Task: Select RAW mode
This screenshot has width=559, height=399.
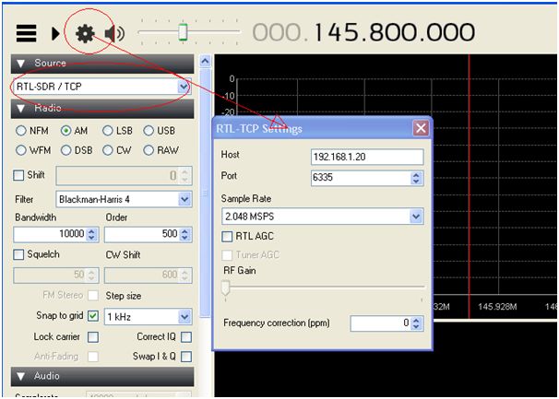Action: point(149,150)
